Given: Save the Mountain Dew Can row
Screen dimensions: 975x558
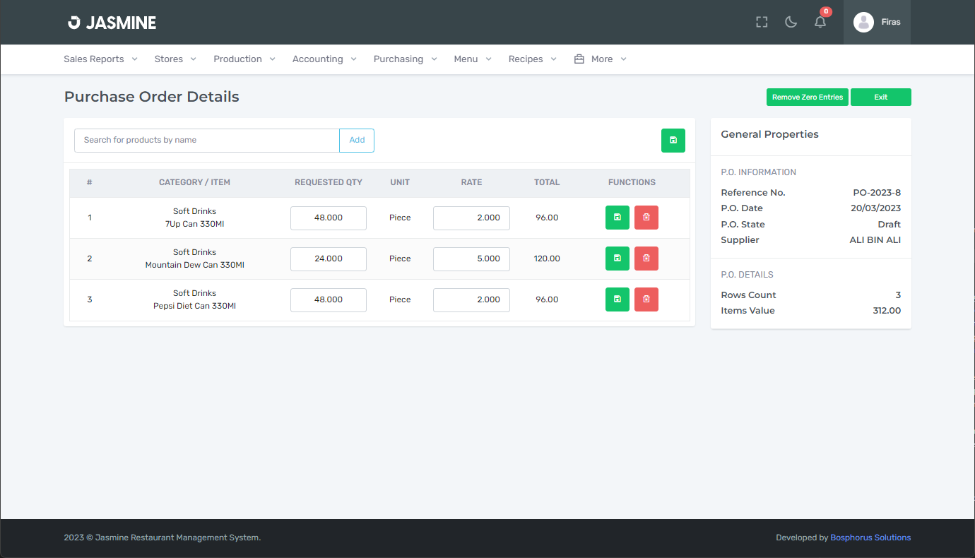Looking at the screenshot, I should click(617, 259).
